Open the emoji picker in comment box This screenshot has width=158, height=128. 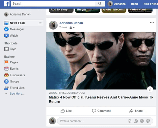coord(130,121)
